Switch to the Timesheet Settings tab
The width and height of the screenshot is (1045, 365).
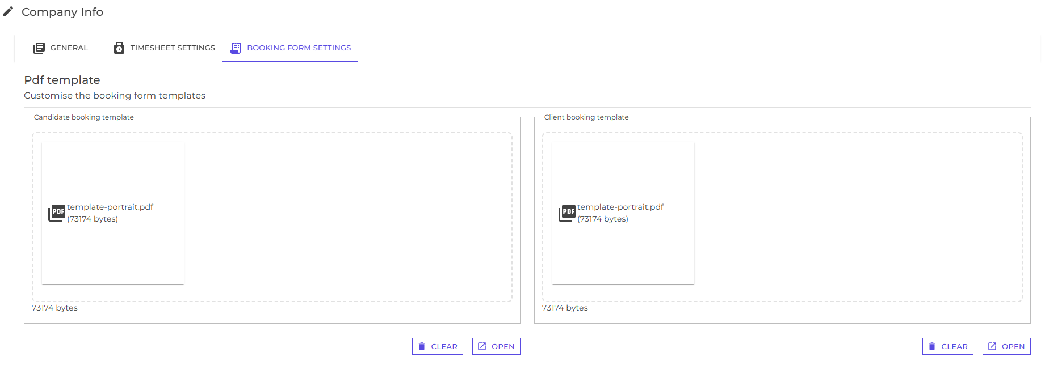click(164, 48)
